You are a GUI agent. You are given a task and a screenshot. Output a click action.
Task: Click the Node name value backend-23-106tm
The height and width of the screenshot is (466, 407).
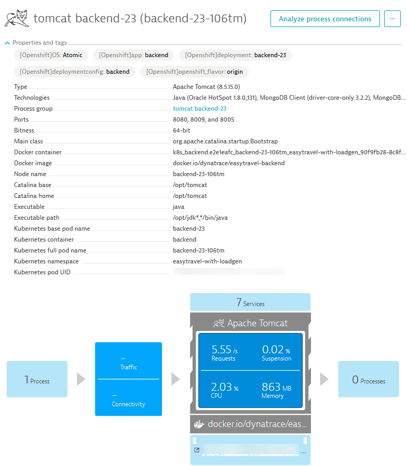pyautogui.click(x=199, y=174)
